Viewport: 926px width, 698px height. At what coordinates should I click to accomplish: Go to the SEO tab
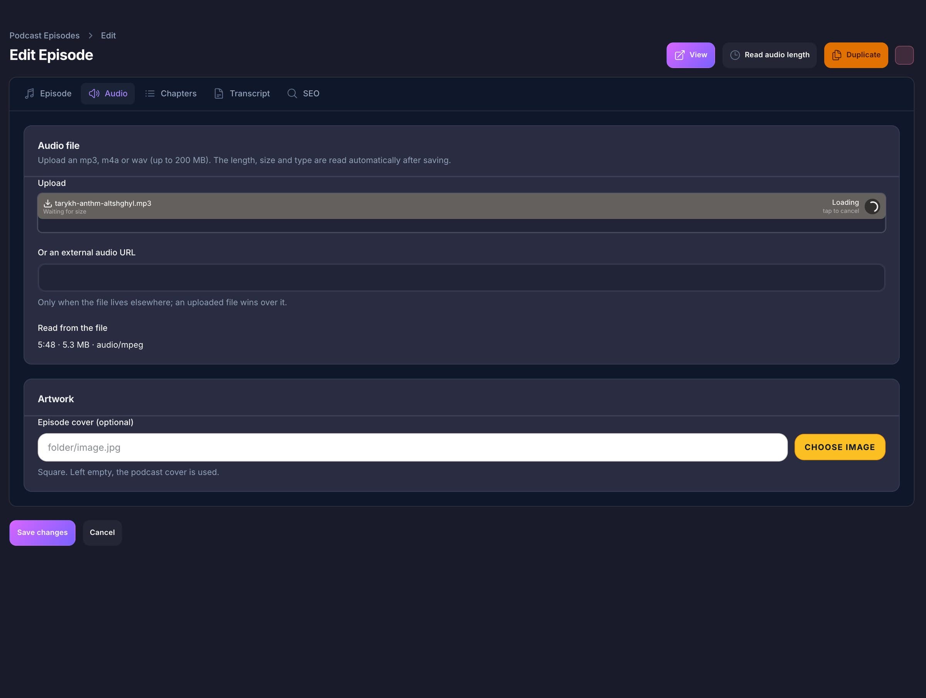[x=303, y=93]
